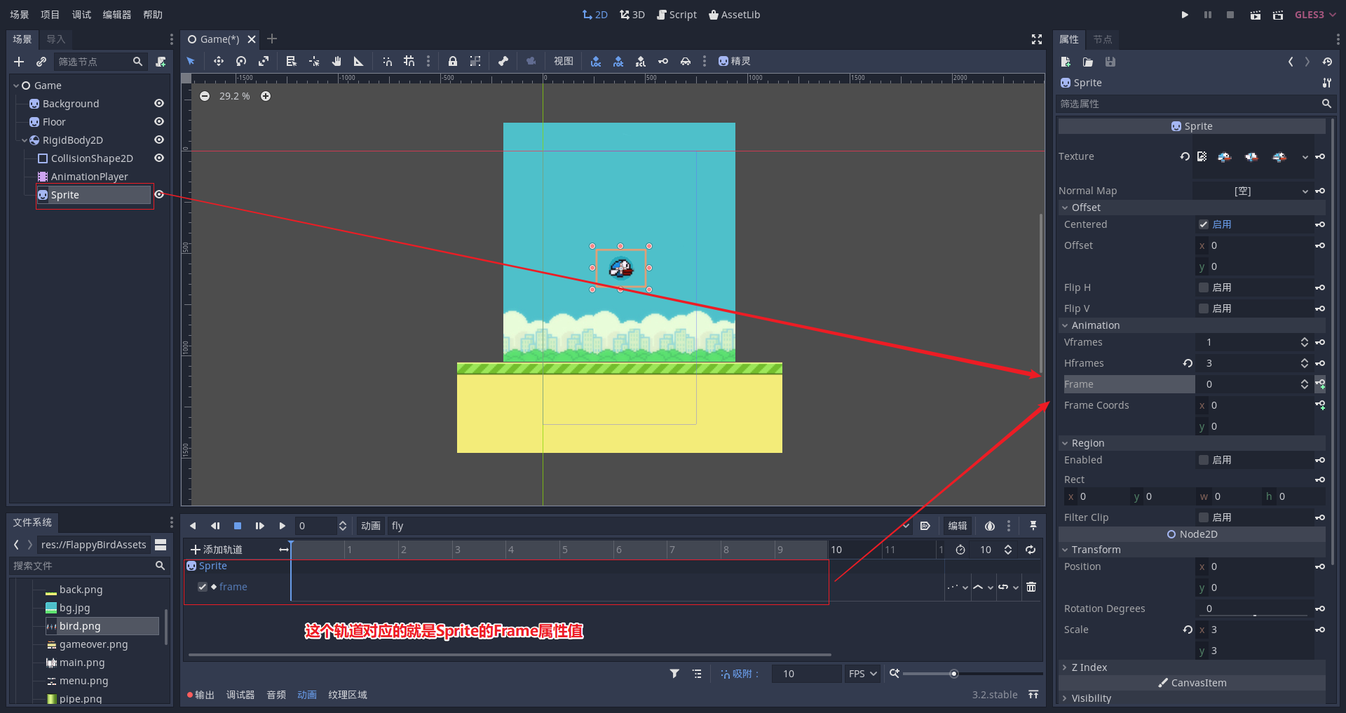
Task: Play the current scene with clapper icon
Action: 1255,15
